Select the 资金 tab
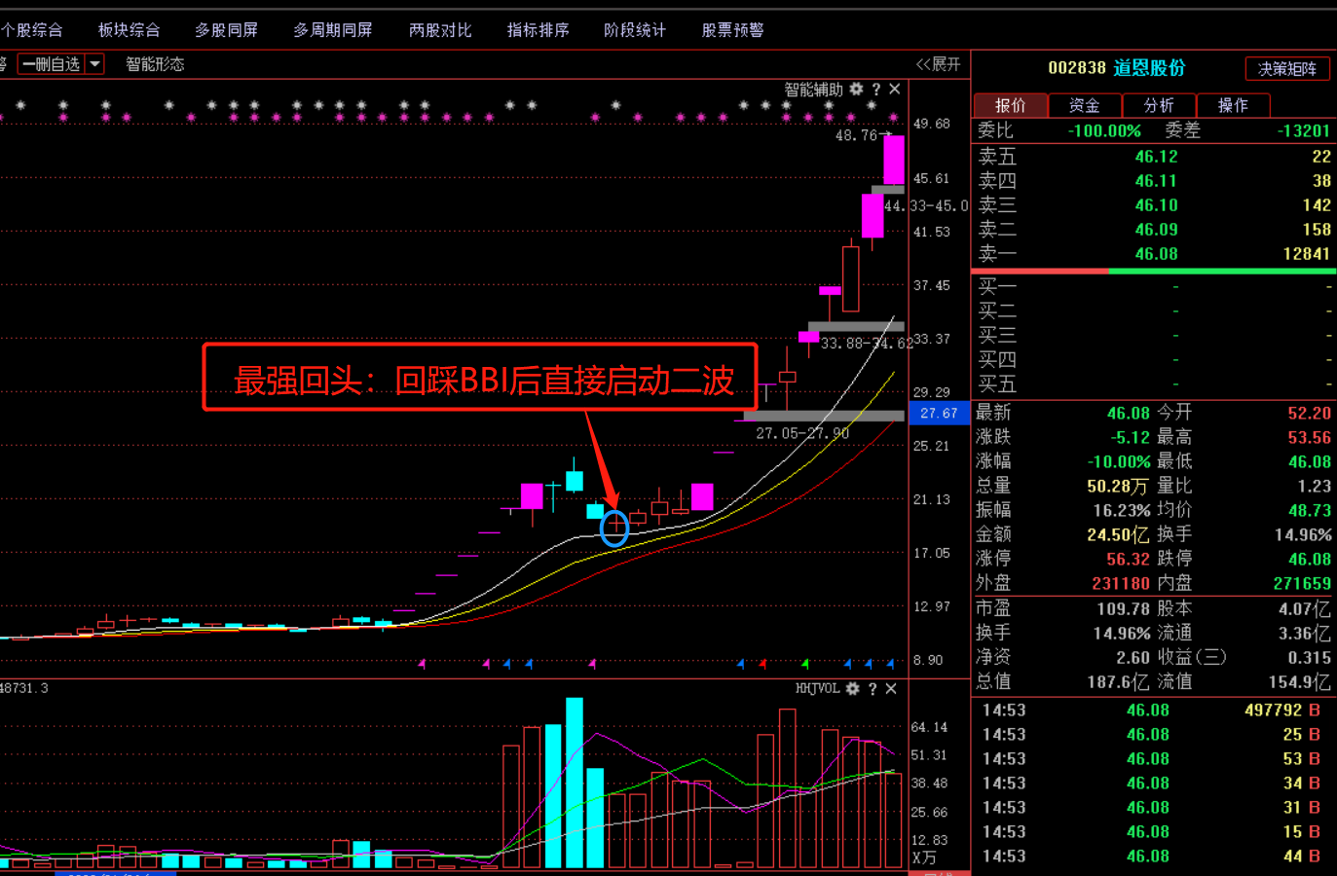Viewport: 1337px width, 876px height. click(1084, 105)
